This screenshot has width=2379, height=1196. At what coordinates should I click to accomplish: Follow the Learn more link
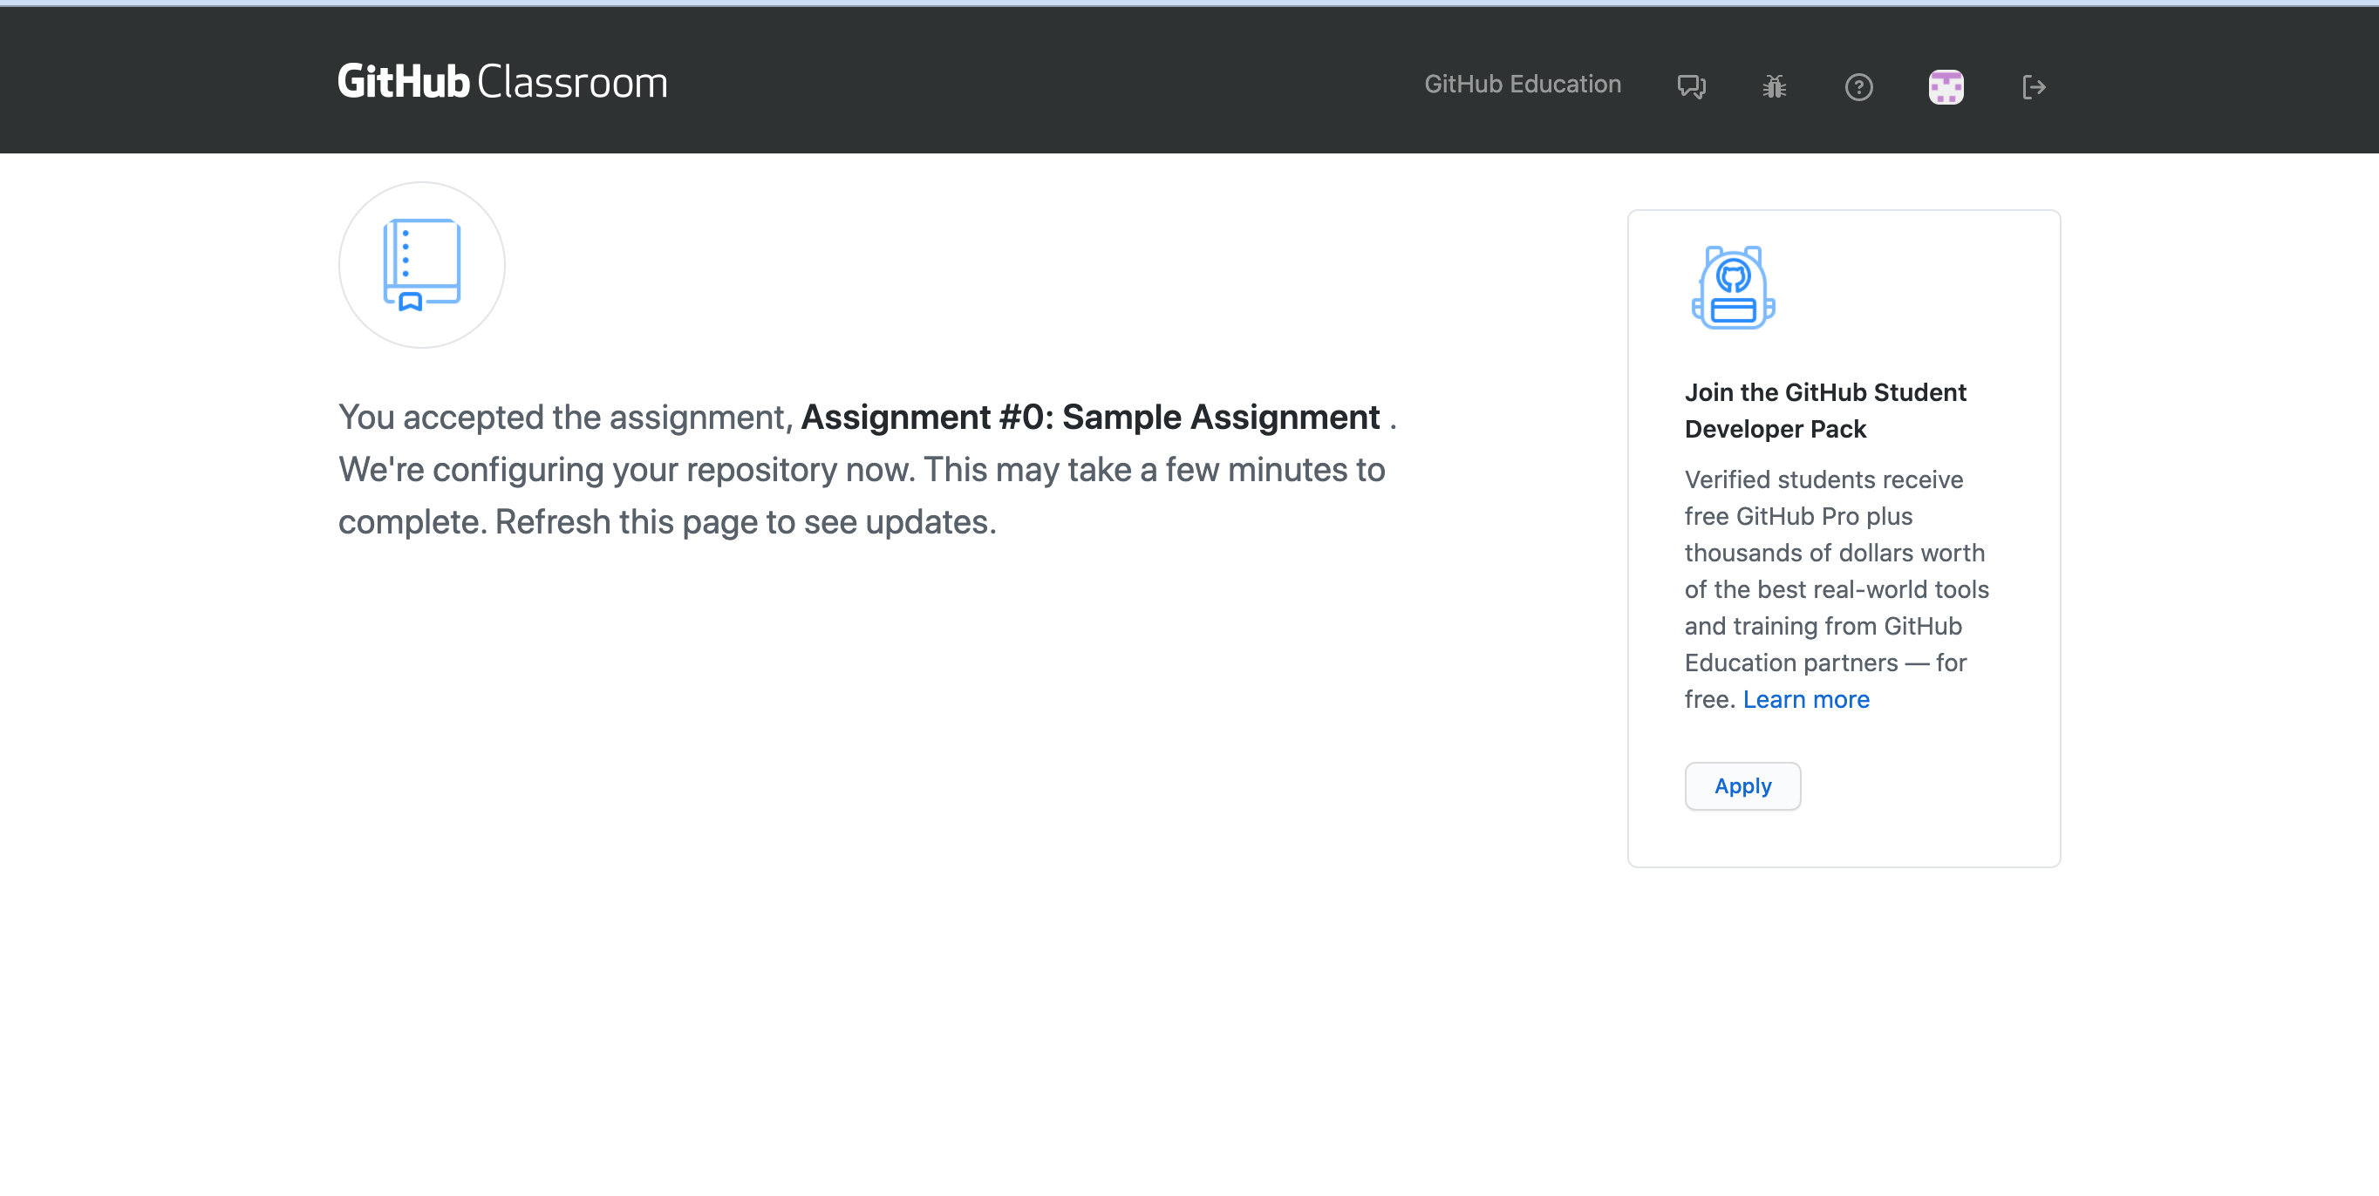(x=1805, y=699)
